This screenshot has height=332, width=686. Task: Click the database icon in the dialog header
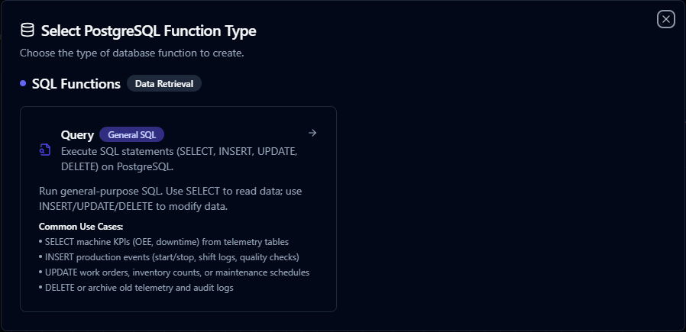(28, 31)
